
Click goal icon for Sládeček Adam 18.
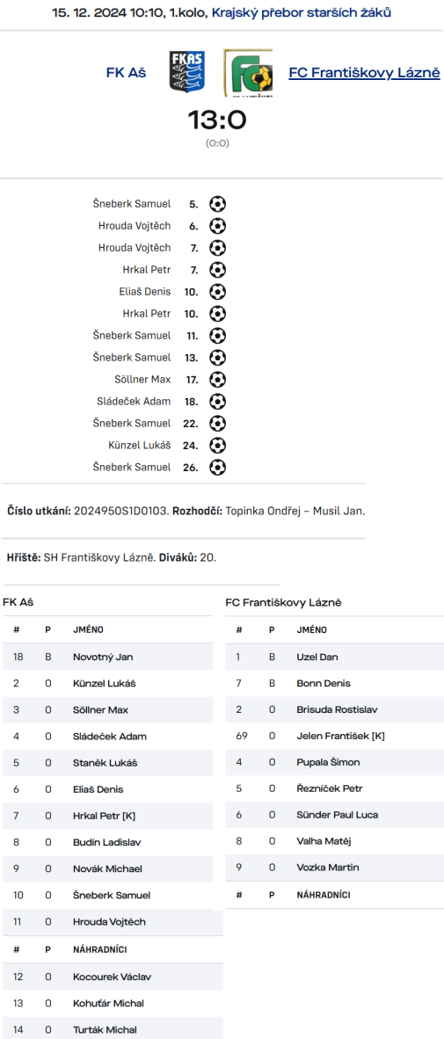(217, 402)
